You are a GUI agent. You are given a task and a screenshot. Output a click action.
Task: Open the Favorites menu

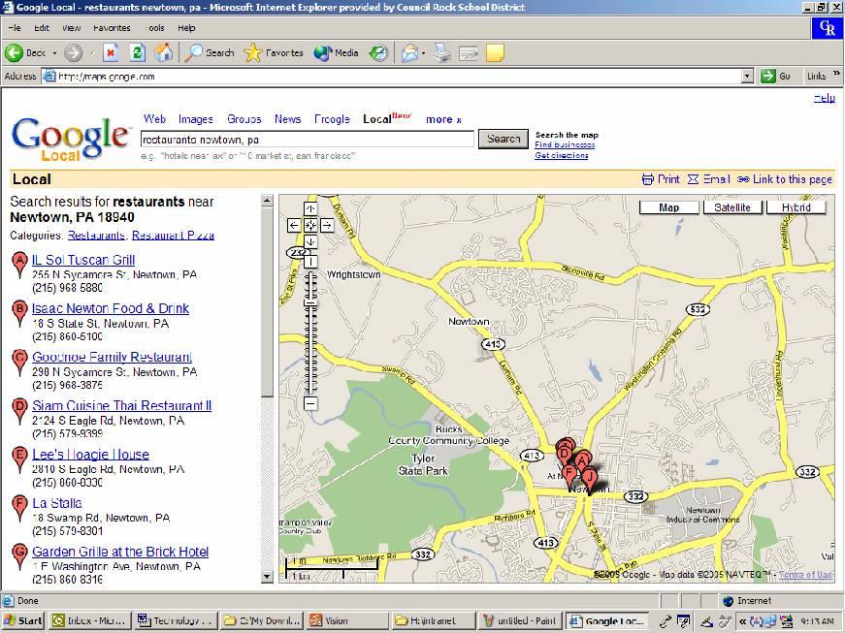112,28
